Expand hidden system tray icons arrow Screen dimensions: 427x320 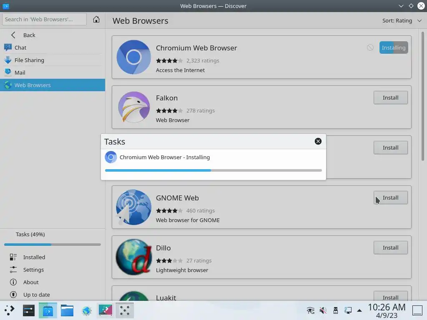(359, 310)
